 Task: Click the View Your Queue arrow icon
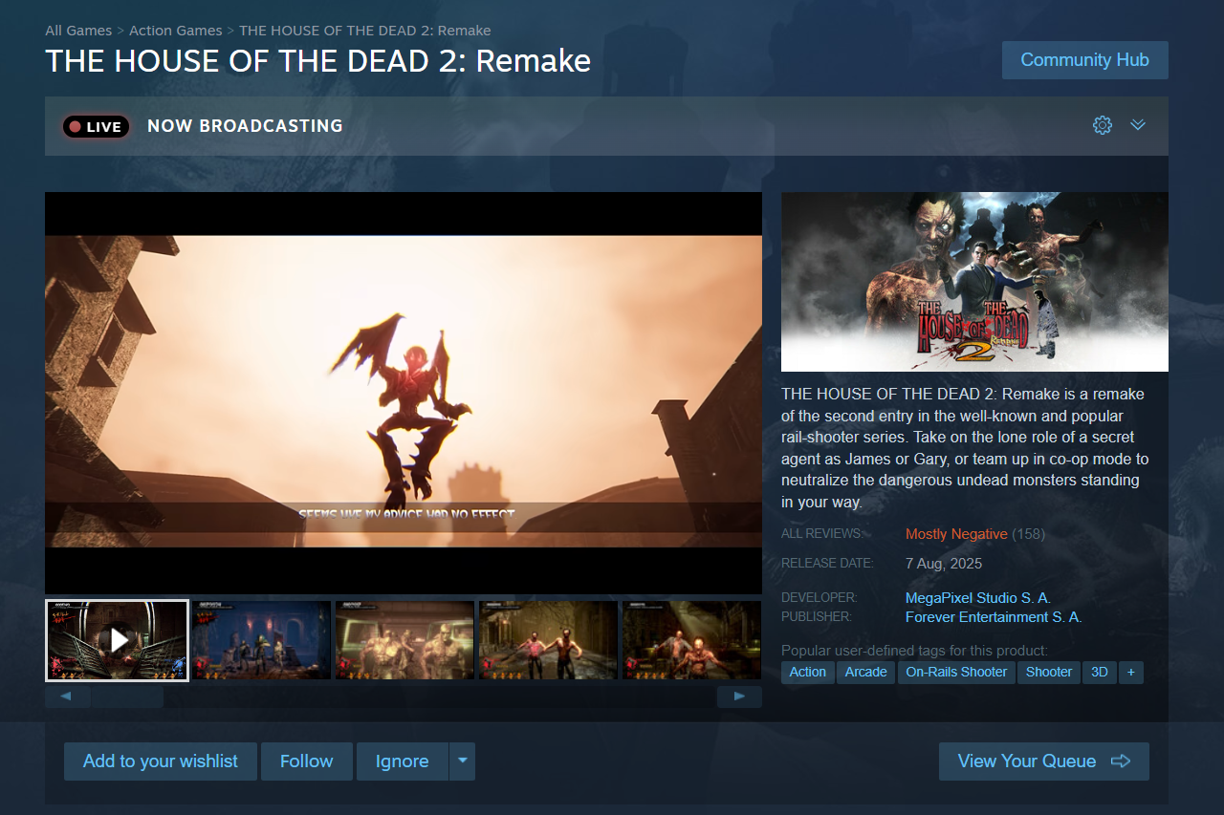pyautogui.click(x=1121, y=761)
